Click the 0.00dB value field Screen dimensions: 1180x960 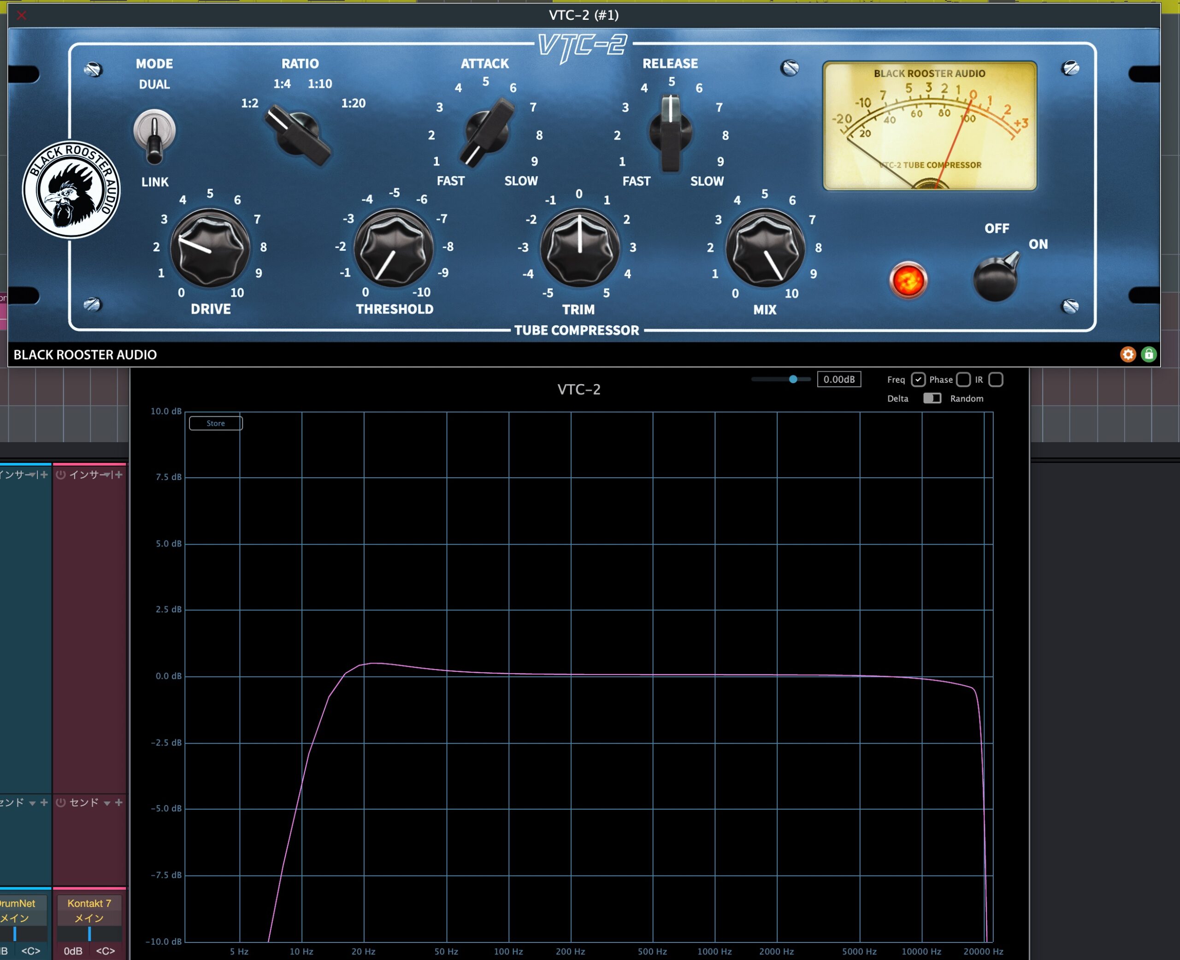[x=838, y=379]
